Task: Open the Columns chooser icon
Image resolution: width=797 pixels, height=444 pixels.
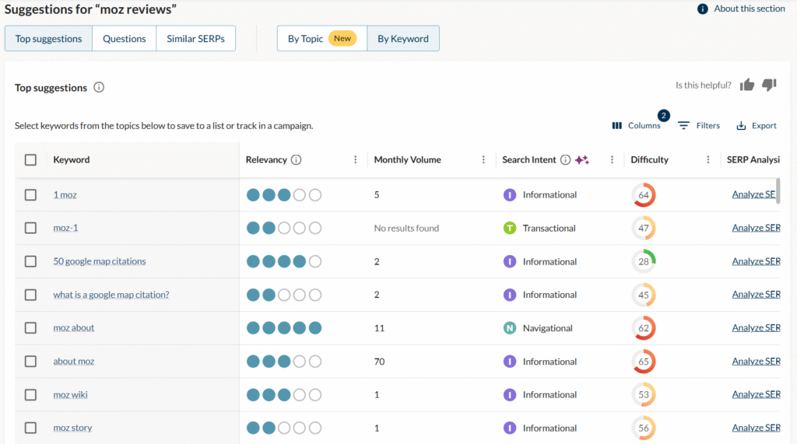Action: [x=616, y=125]
